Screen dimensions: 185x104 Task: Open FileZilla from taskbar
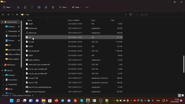point(75,101)
